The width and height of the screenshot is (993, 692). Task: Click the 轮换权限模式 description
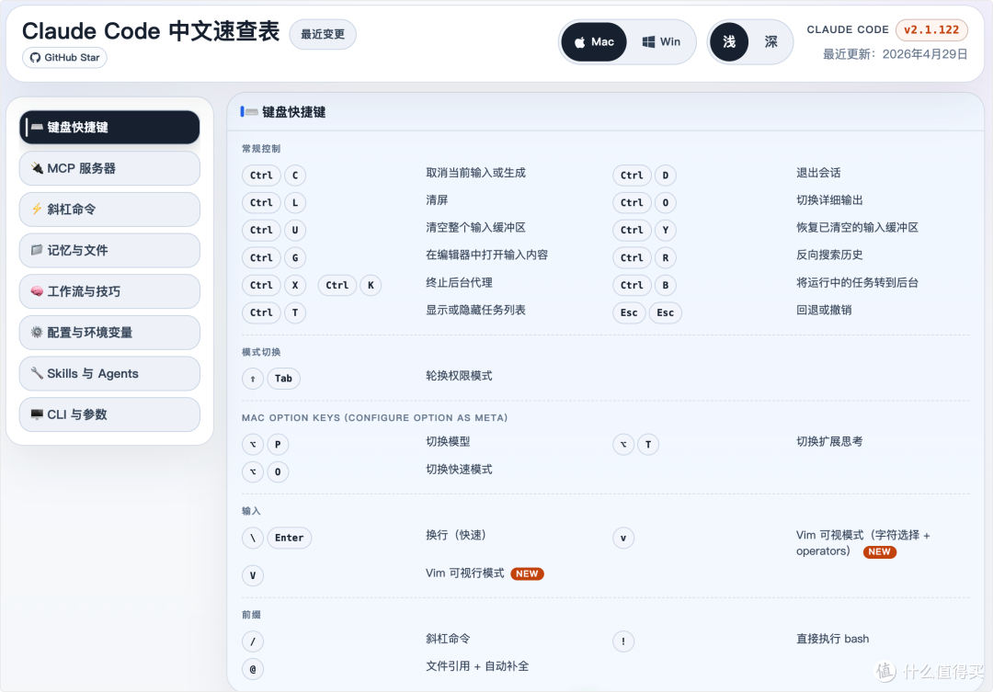(x=459, y=376)
